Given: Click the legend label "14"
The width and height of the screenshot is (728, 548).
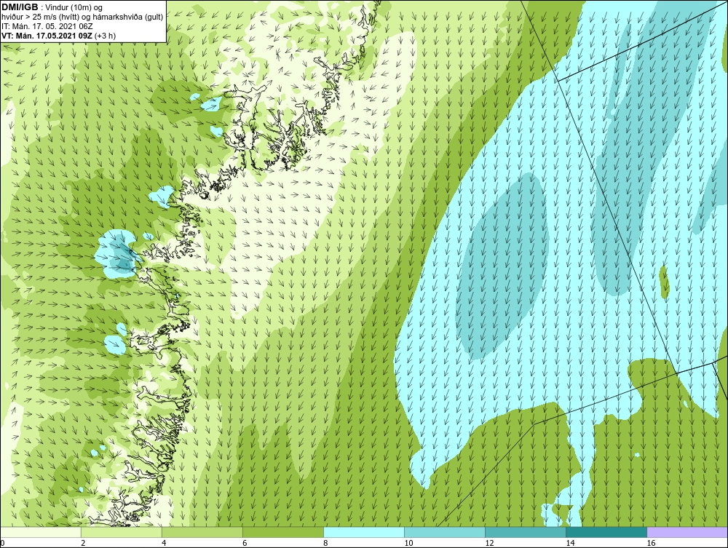Looking at the screenshot, I should (x=570, y=543).
